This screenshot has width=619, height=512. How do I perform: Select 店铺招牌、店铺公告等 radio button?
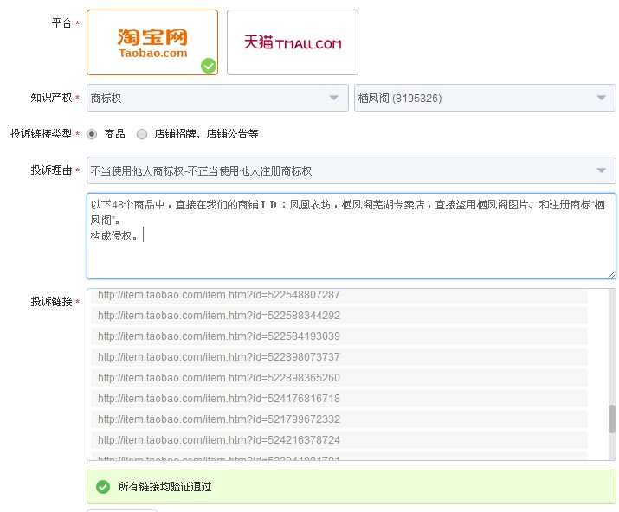click(142, 134)
